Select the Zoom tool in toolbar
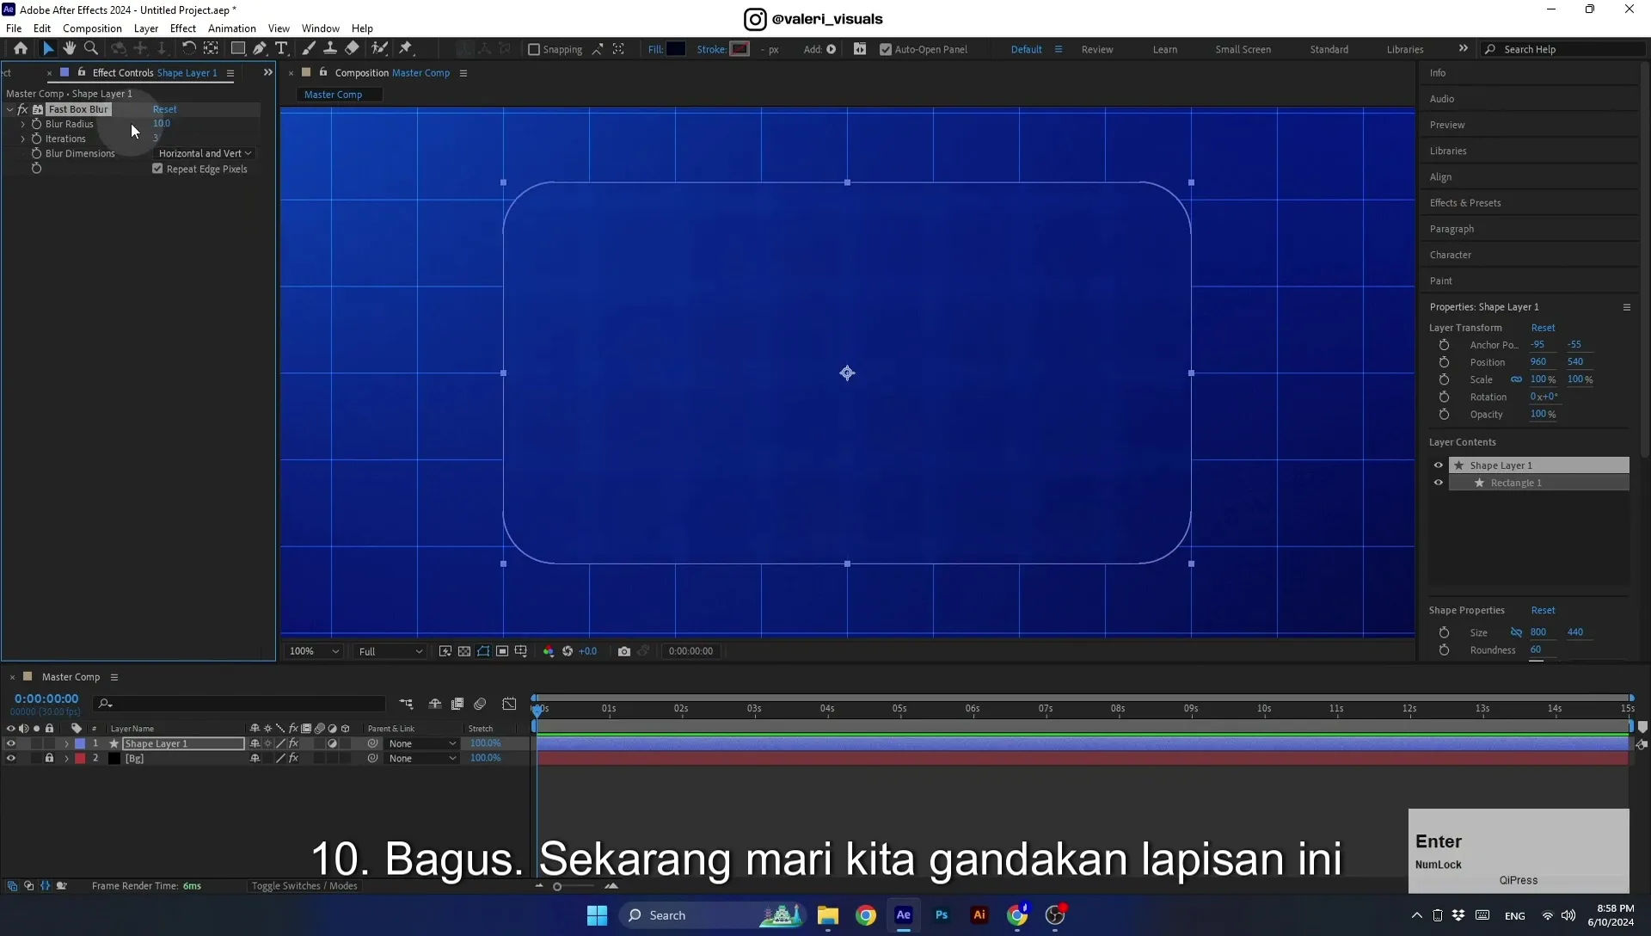1651x936 pixels. pos(91,49)
